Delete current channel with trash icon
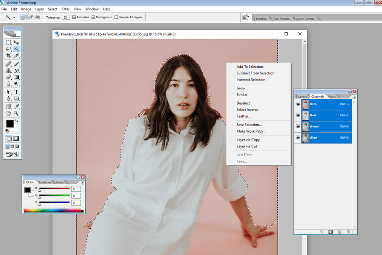The height and width of the screenshot is (255, 382). click(x=348, y=232)
